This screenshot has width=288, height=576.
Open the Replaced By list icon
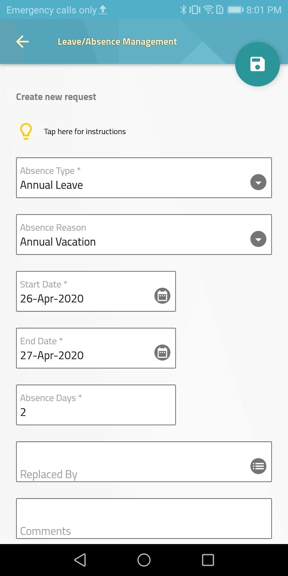pyautogui.click(x=258, y=466)
